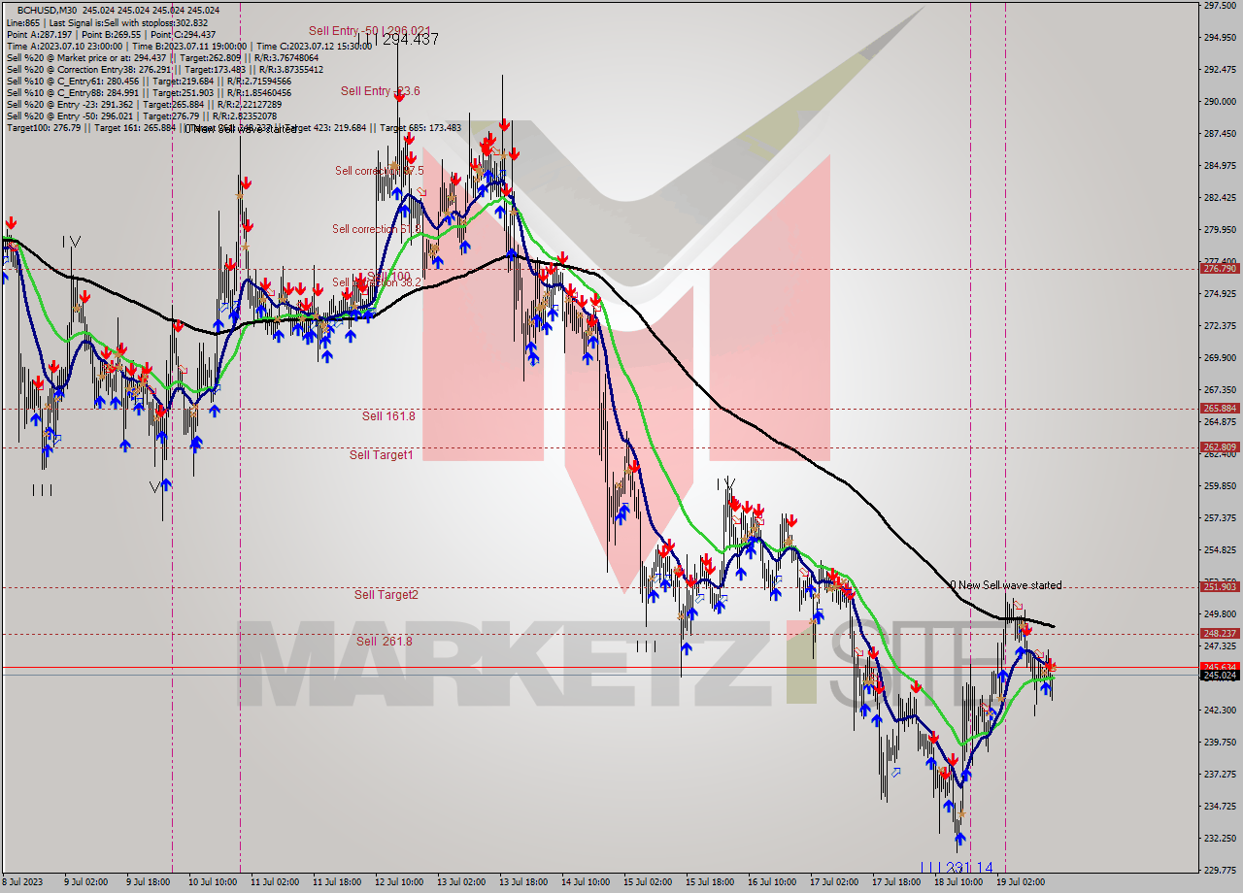Click the red 248.237 price tag
Viewport: 1243px width, 893px height.
point(1220,634)
